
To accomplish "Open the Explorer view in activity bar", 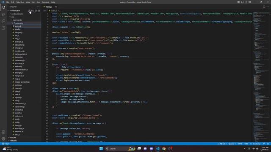I will point(3,8).
